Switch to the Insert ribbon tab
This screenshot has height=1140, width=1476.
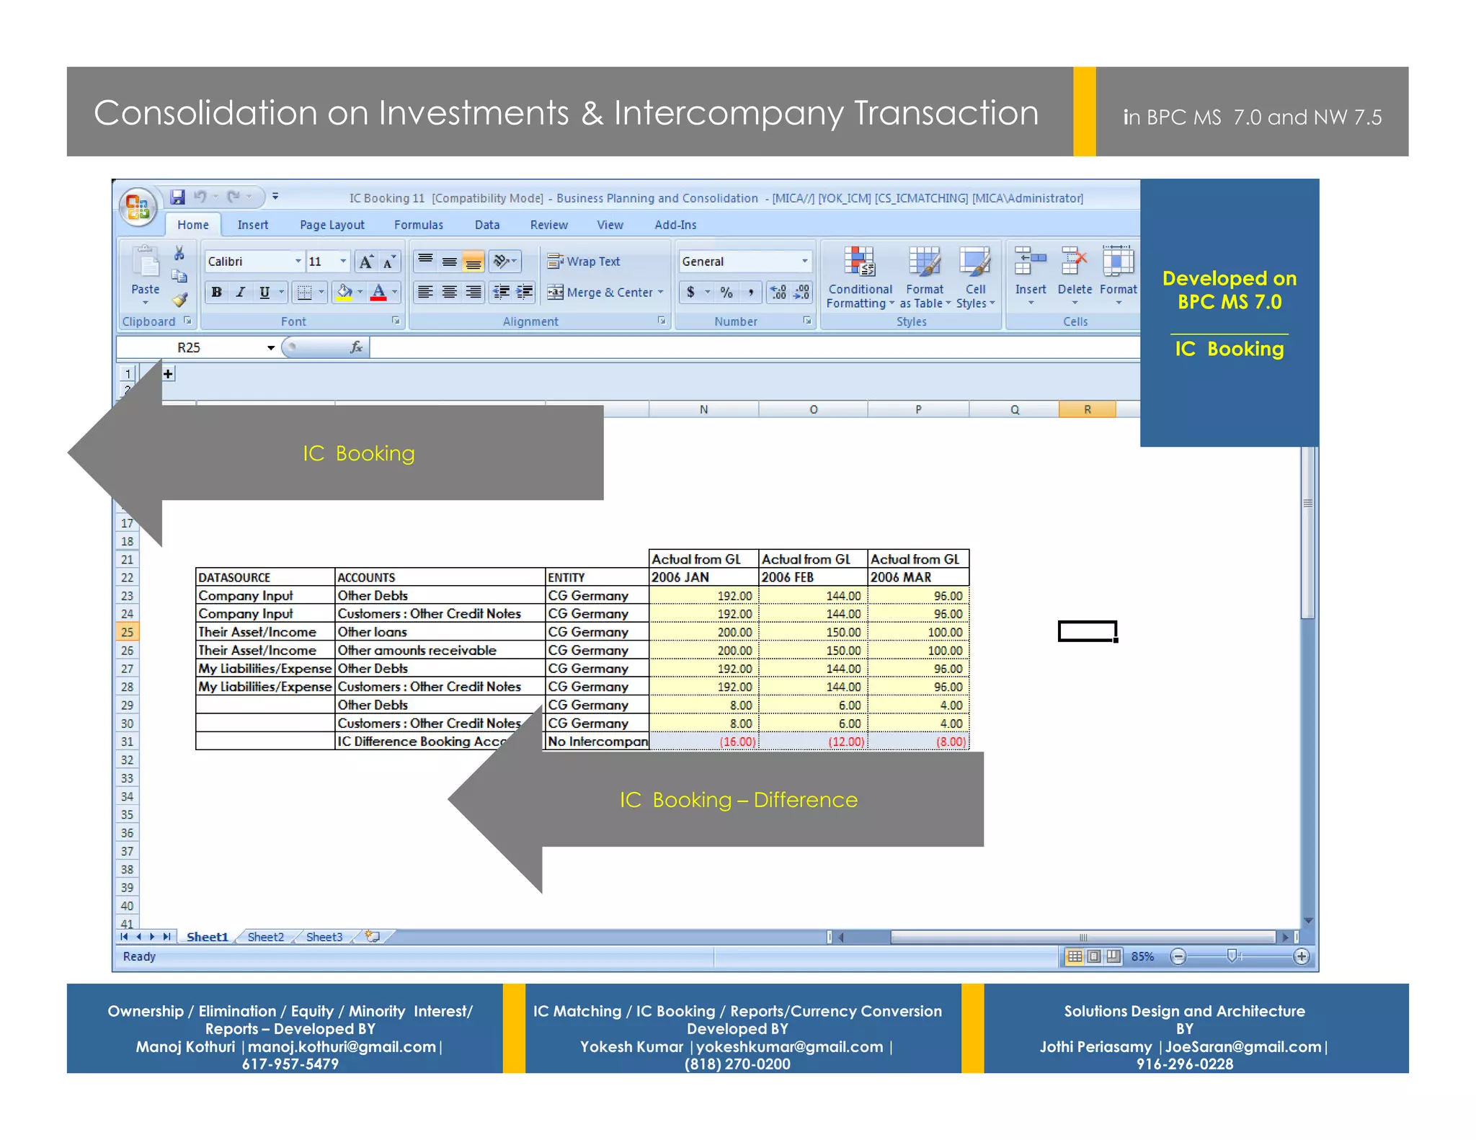tap(253, 225)
